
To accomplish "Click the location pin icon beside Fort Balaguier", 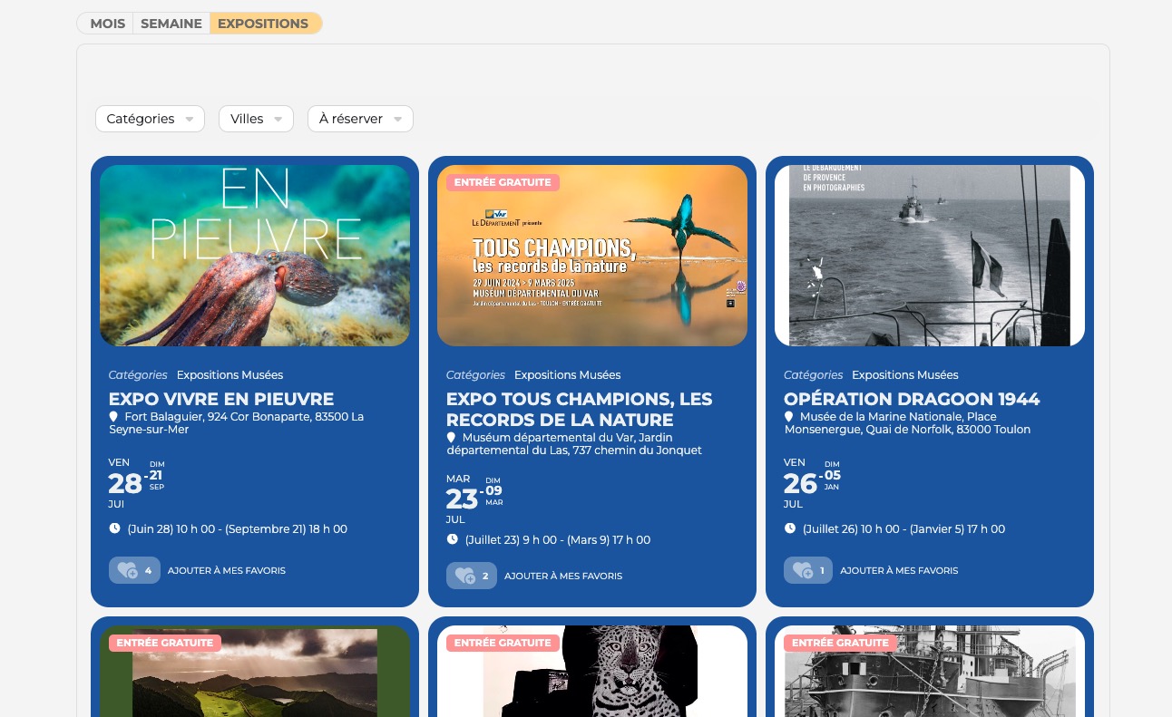I will tap(113, 417).
